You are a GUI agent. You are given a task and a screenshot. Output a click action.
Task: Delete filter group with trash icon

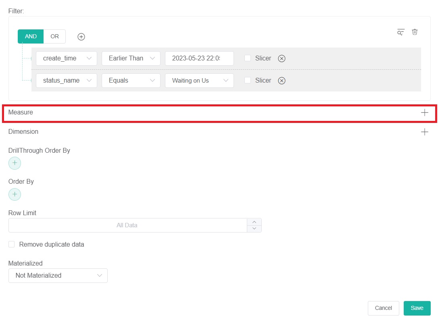(415, 32)
